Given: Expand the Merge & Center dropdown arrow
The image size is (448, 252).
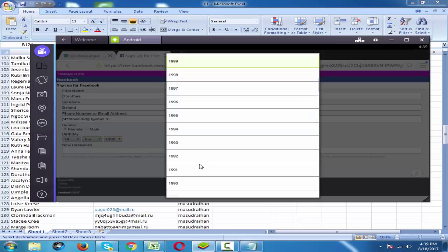Looking at the screenshot, I should click(x=202, y=30).
